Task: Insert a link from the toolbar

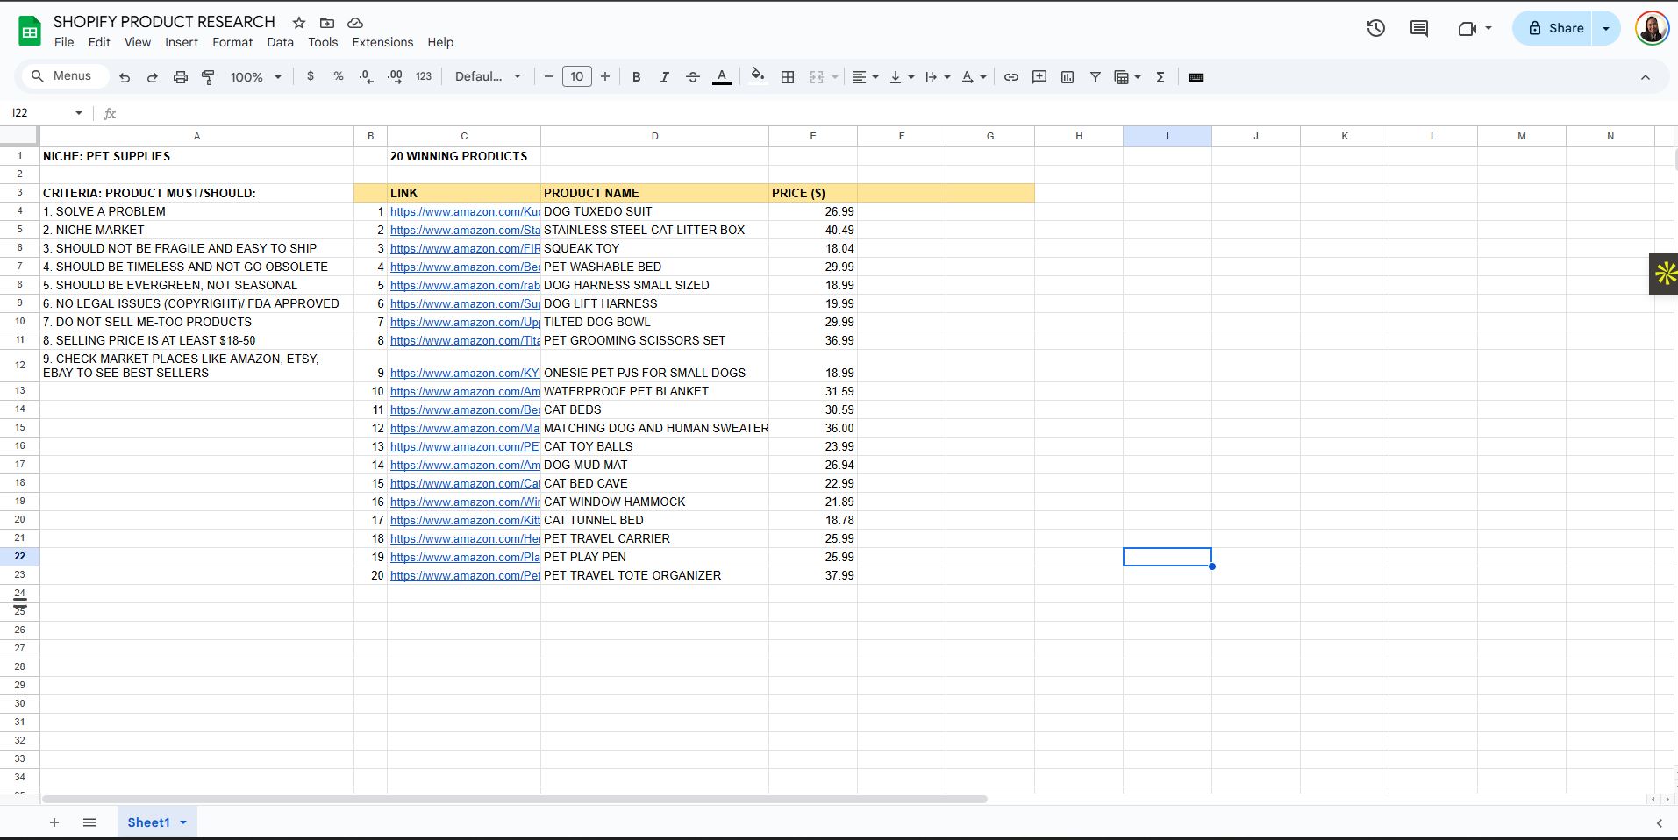Action: point(1011,77)
